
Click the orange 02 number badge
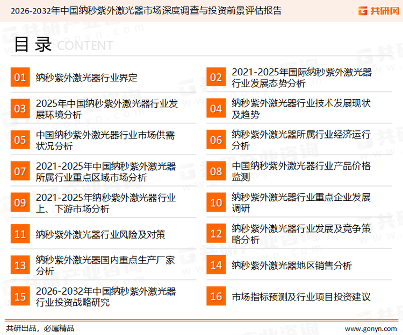pyautogui.click(x=216, y=77)
